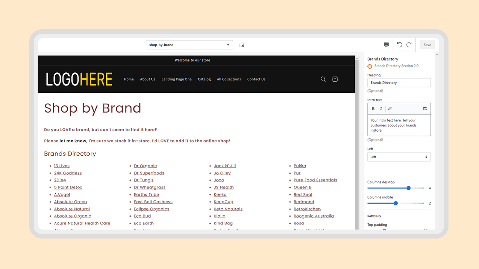
Task: Open the About Us menu item
Action: pos(148,79)
